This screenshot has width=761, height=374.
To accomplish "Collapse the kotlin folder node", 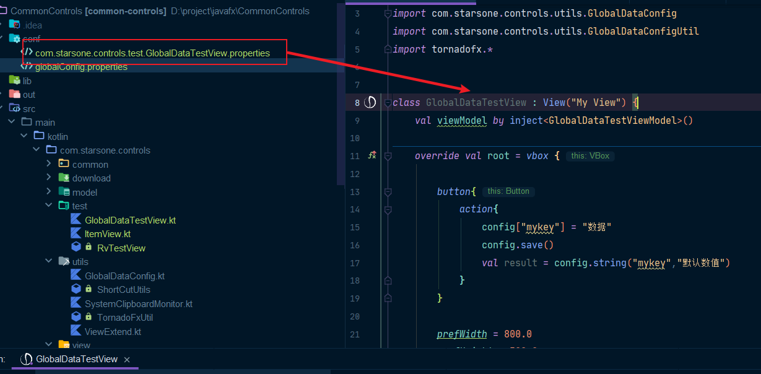I will point(24,136).
